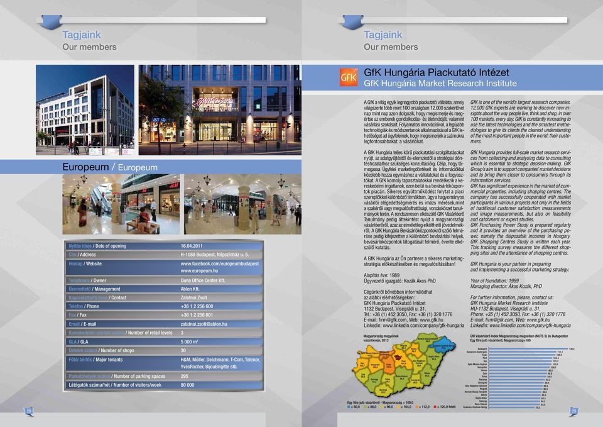This screenshot has width=603, height=427.
Task: Click the opening date value 16.04.2011
Action: coord(192,246)
